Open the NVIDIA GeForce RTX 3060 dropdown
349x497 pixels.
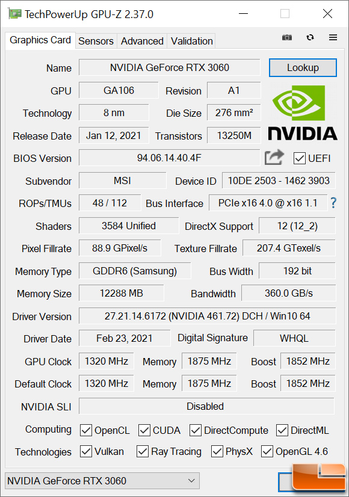[x=102, y=481]
